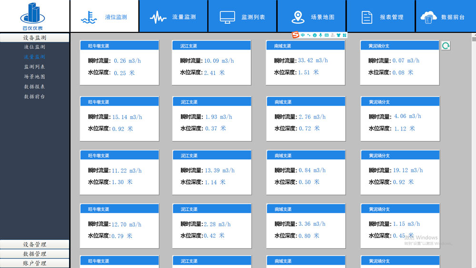The width and height of the screenshot is (476, 268).
Task: Click water depth value 0.50 米
Action: click(309, 182)
